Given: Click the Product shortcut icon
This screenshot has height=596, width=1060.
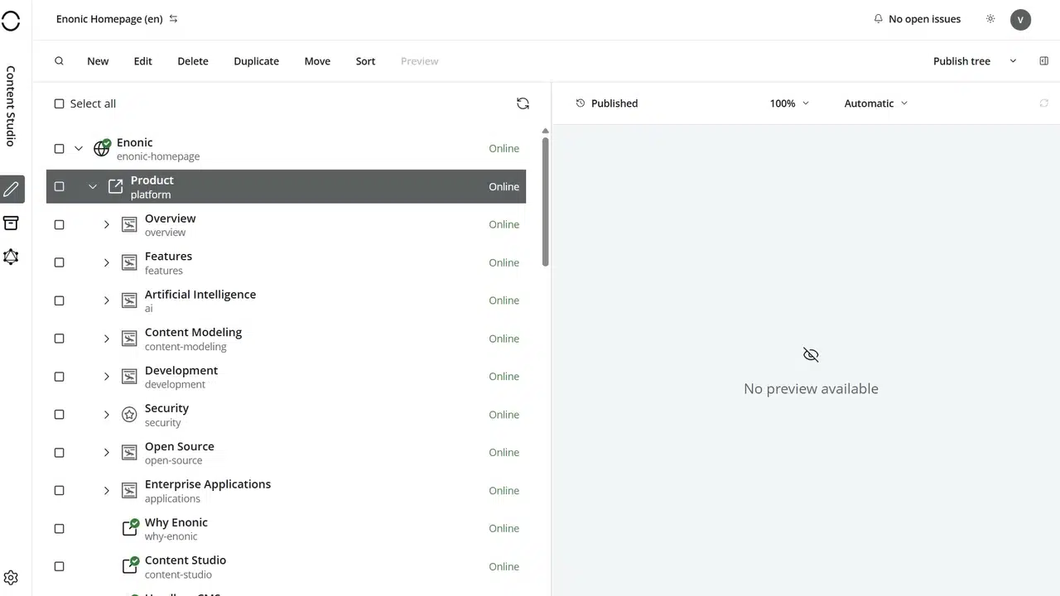Looking at the screenshot, I should 115,186.
